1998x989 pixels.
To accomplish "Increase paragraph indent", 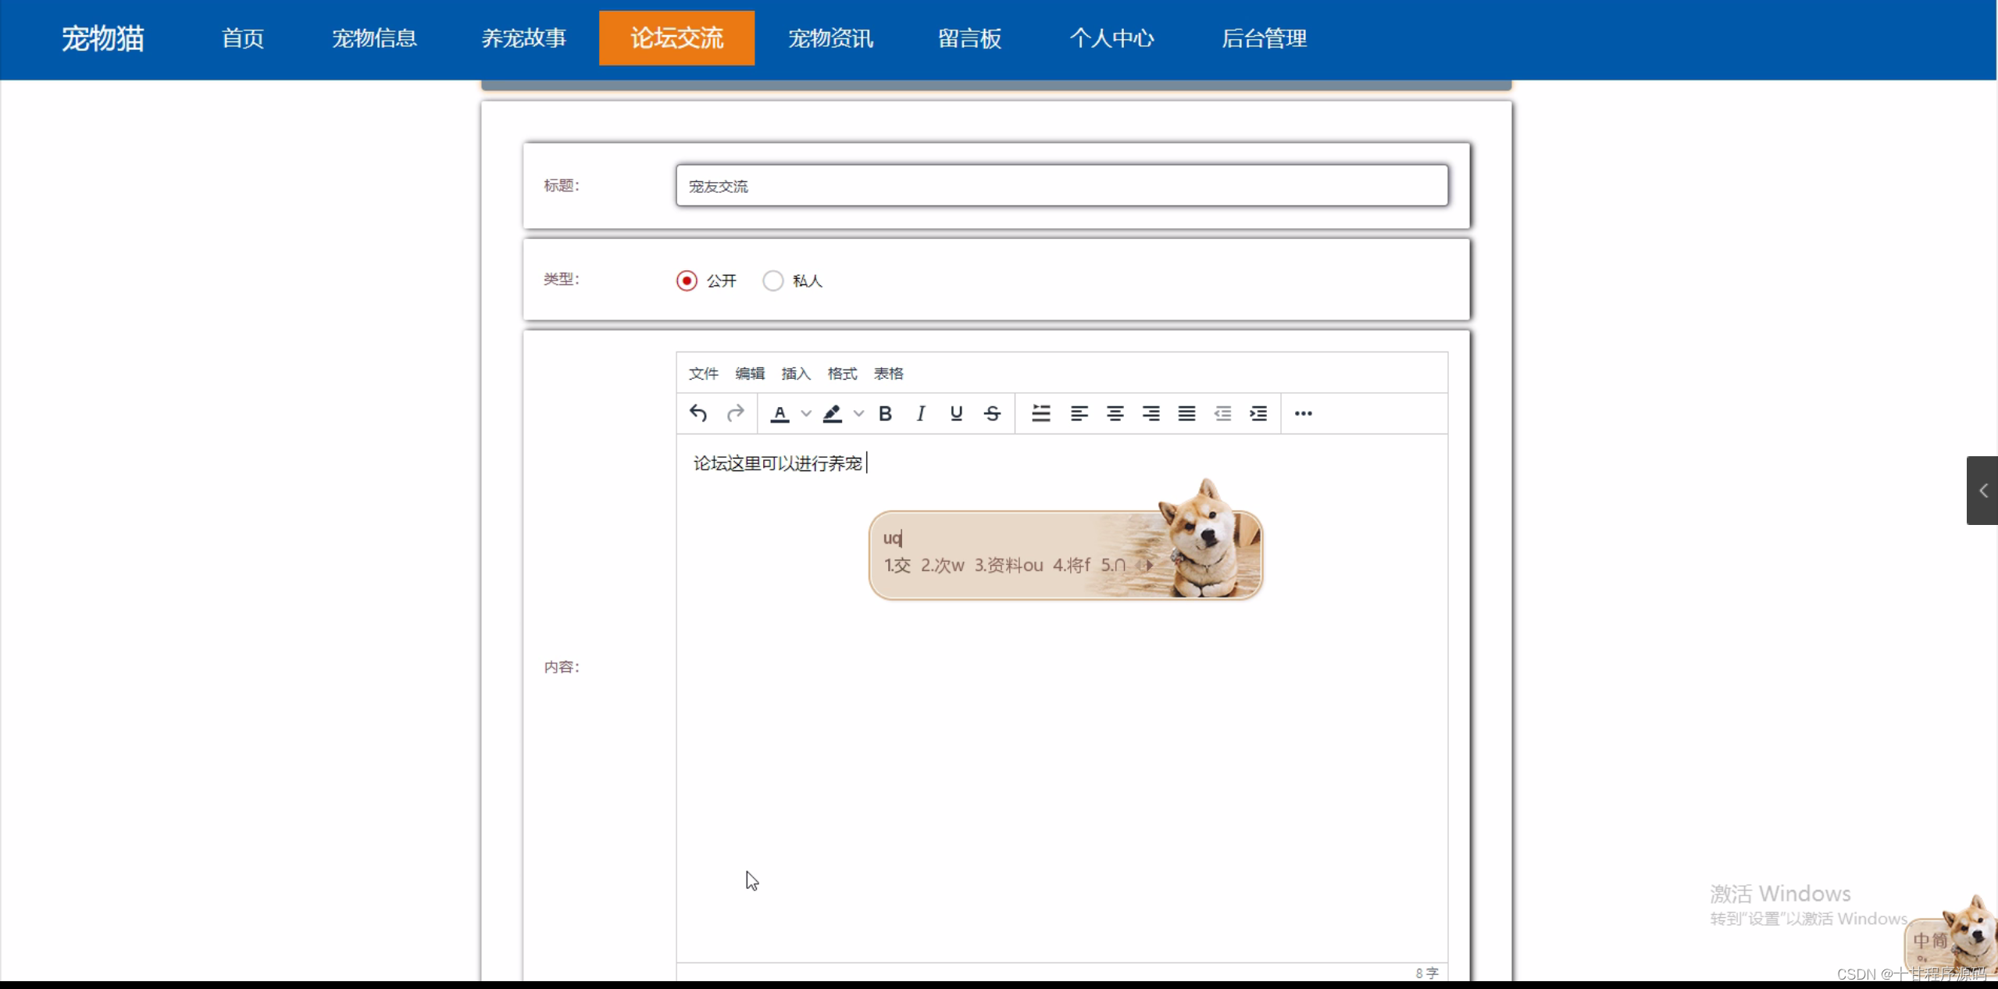I will [1258, 413].
